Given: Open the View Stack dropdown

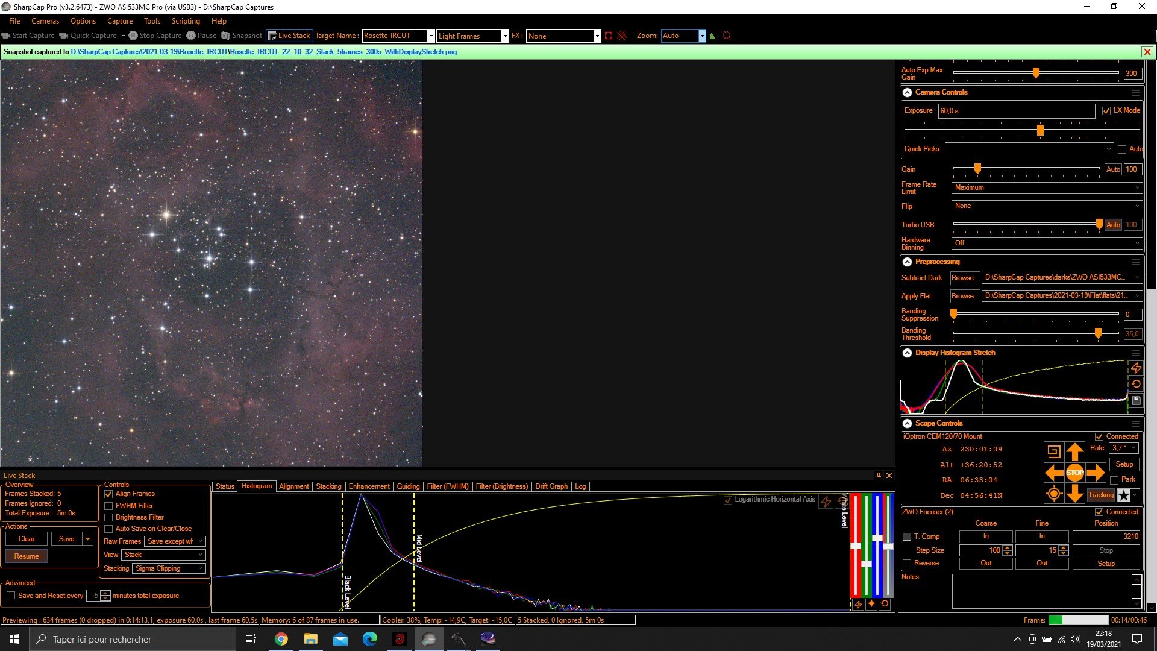Looking at the screenshot, I should tap(163, 555).
